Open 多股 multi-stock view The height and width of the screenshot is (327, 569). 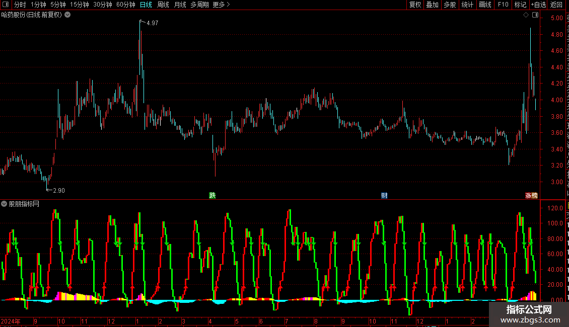pyautogui.click(x=450, y=5)
